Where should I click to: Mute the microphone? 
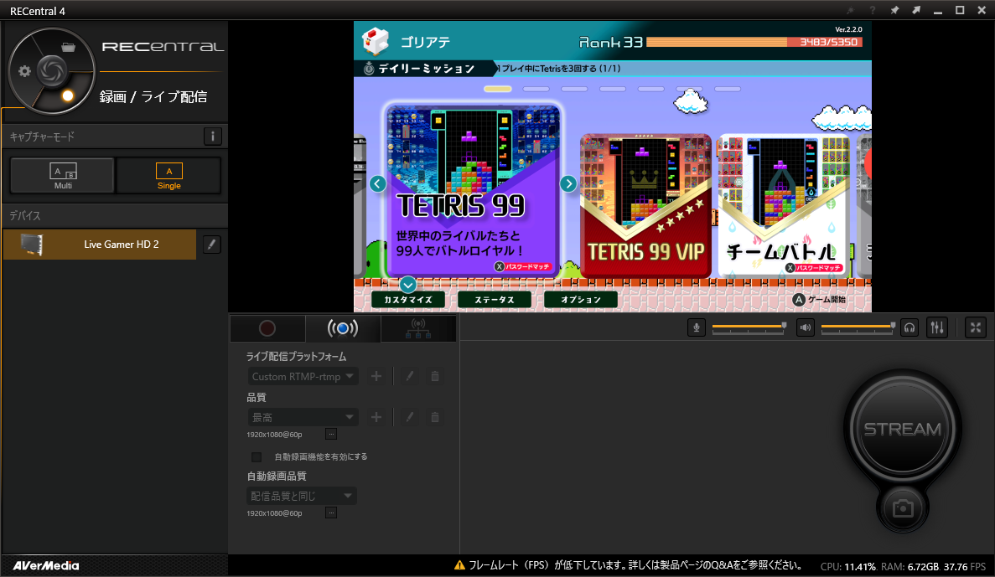tap(696, 327)
